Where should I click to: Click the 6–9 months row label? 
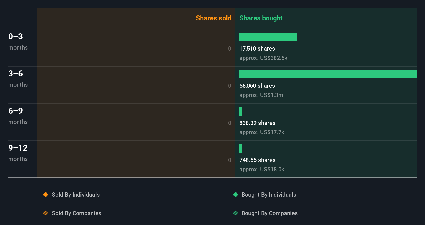coord(18,116)
